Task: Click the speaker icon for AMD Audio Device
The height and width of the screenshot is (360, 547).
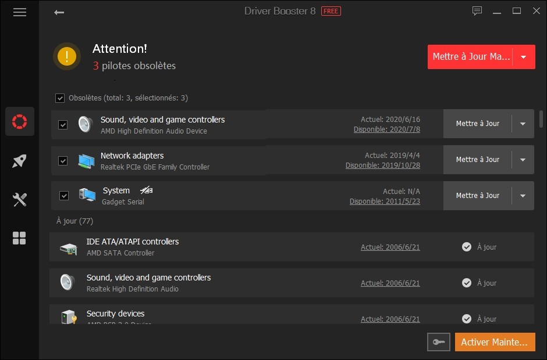Action: point(86,124)
